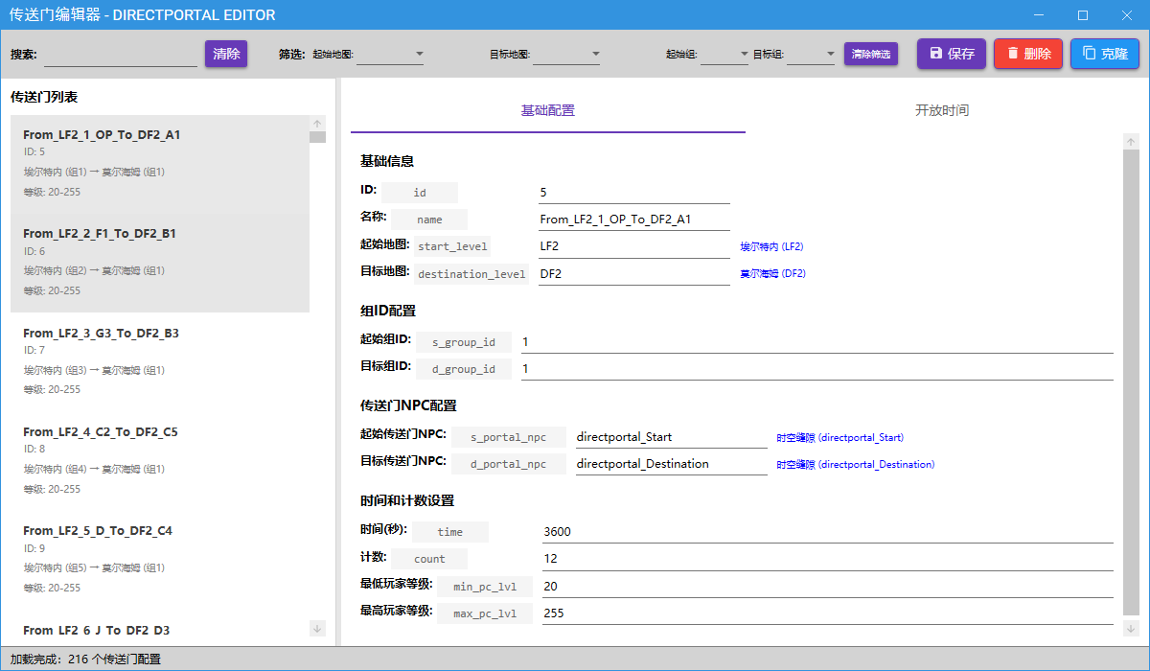The height and width of the screenshot is (671, 1150).
Task: Click the 起始组ID value field
Action: (x=816, y=342)
